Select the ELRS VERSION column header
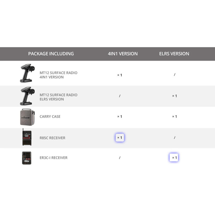Screen dimensions: 215x215 (x=174, y=53)
